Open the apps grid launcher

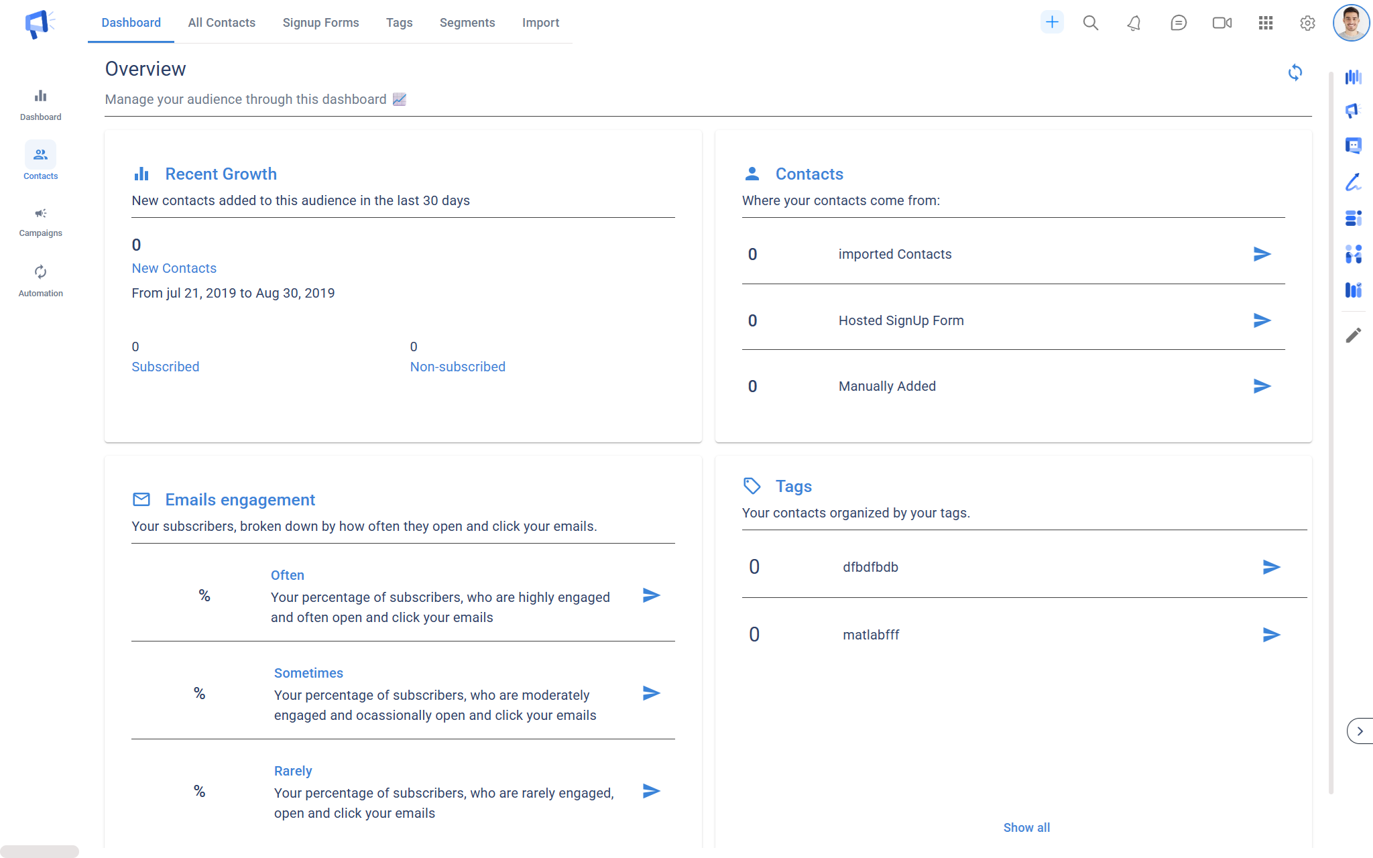click(1265, 23)
